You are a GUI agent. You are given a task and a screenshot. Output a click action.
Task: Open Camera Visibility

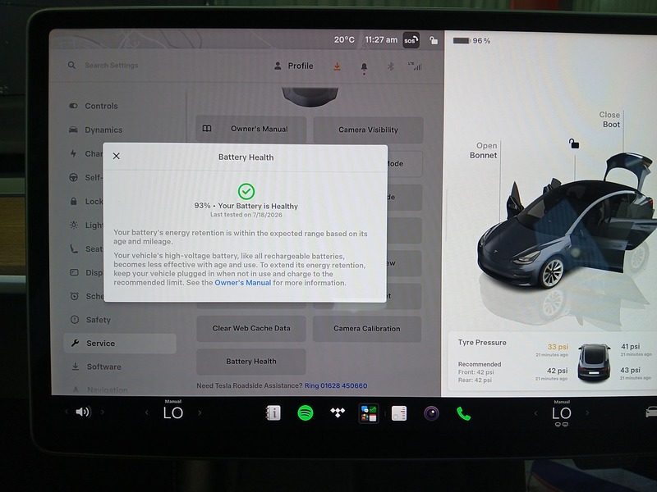click(x=368, y=130)
